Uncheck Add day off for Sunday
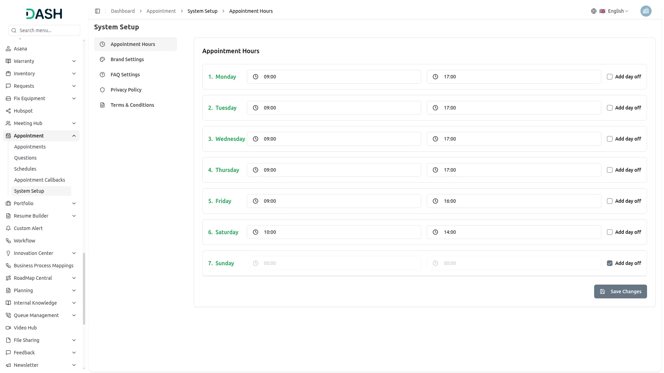The height and width of the screenshot is (373, 664). click(x=609, y=263)
